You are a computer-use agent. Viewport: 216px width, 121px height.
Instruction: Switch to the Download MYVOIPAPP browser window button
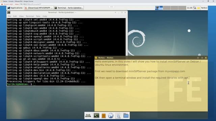pyautogui.click(x=39, y=8)
